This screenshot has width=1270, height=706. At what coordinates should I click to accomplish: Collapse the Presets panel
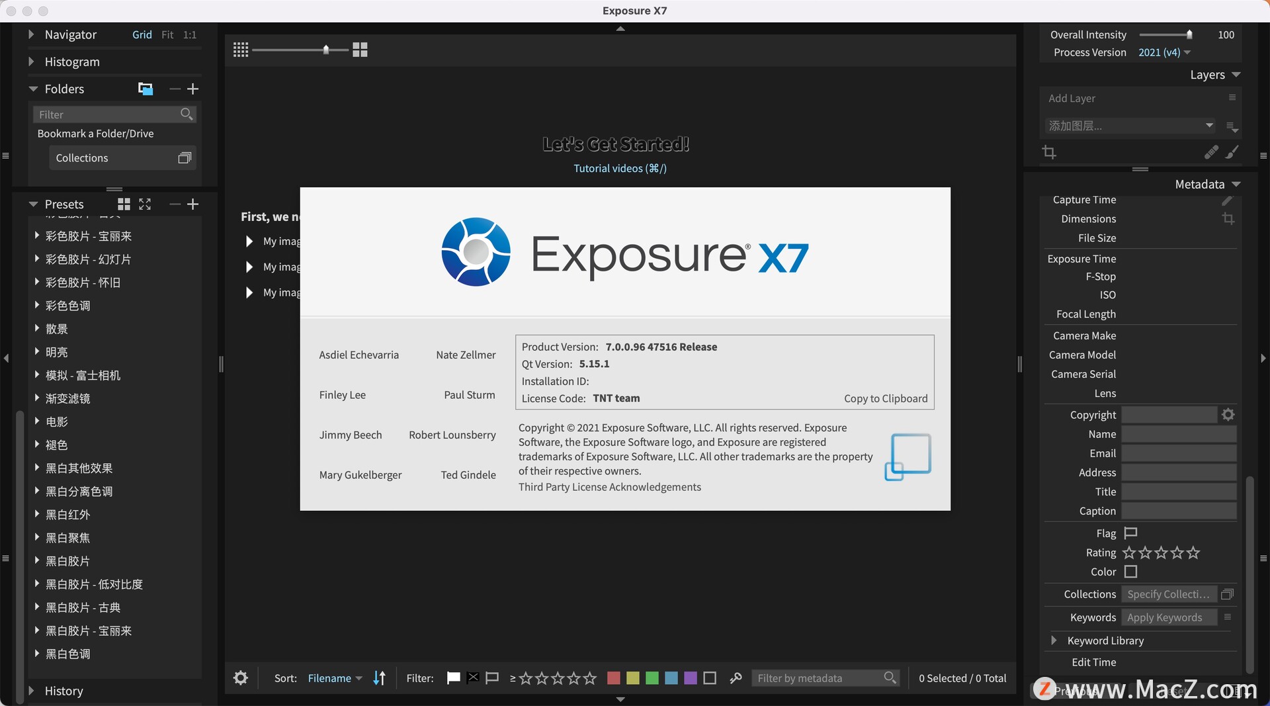pyautogui.click(x=33, y=204)
